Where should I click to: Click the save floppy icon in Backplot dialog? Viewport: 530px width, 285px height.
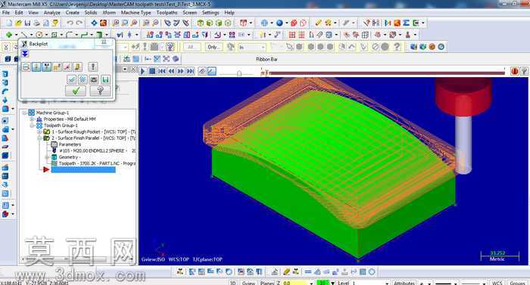click(105, 79)
